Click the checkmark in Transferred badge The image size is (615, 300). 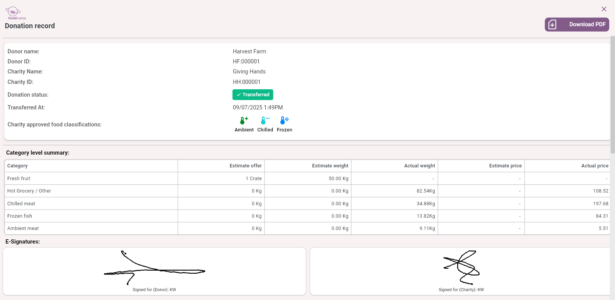(239, 95)
